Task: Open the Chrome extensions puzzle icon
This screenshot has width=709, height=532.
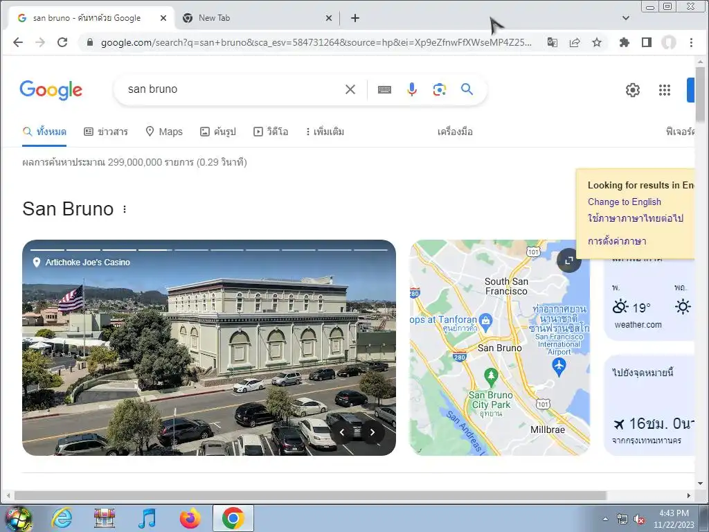Action: pos(625,42)
